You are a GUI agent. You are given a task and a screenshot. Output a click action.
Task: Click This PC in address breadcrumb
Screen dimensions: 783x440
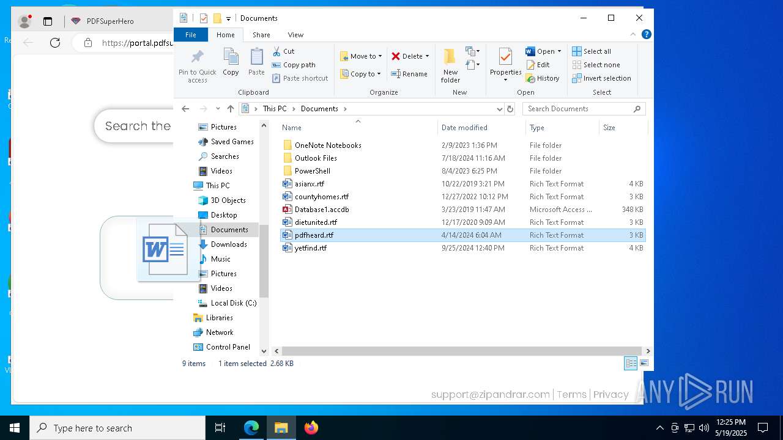[275, 109]
